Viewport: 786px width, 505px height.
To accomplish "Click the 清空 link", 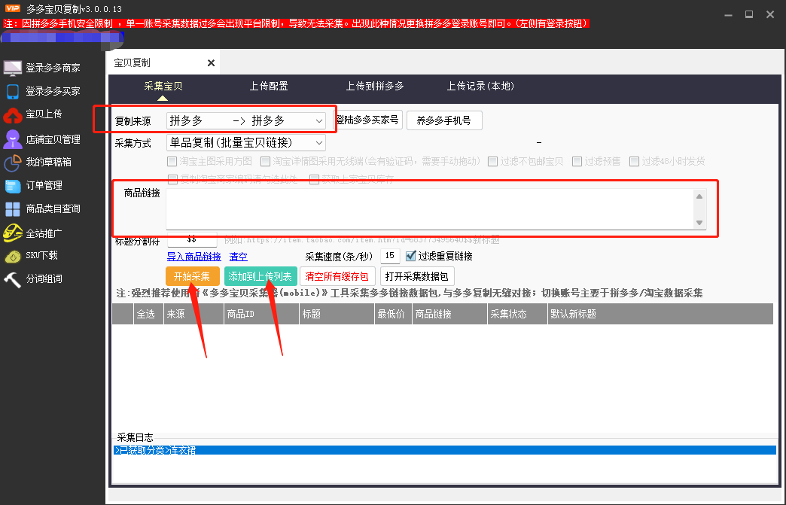I will (x=238, y=257).
